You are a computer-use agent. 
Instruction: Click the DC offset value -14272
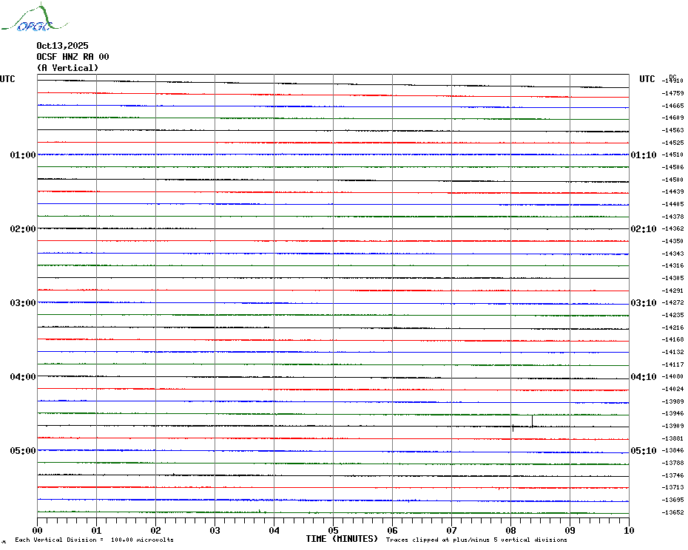672,302
